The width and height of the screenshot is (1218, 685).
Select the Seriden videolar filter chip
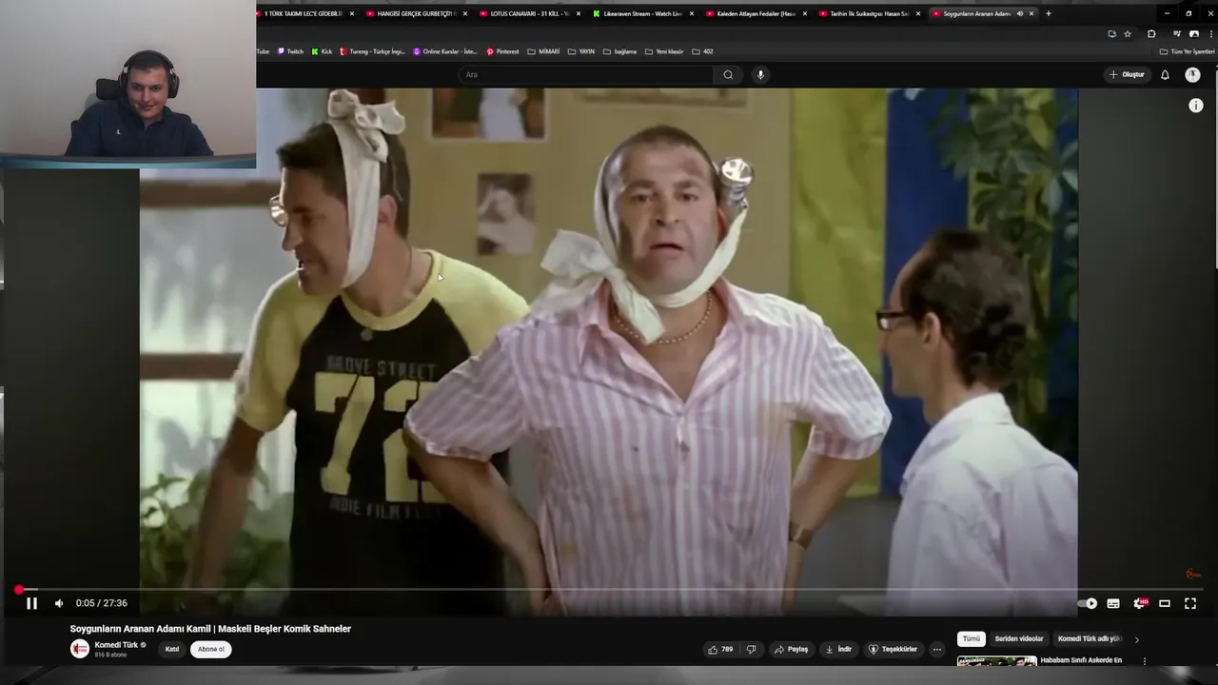(1019, 639)
